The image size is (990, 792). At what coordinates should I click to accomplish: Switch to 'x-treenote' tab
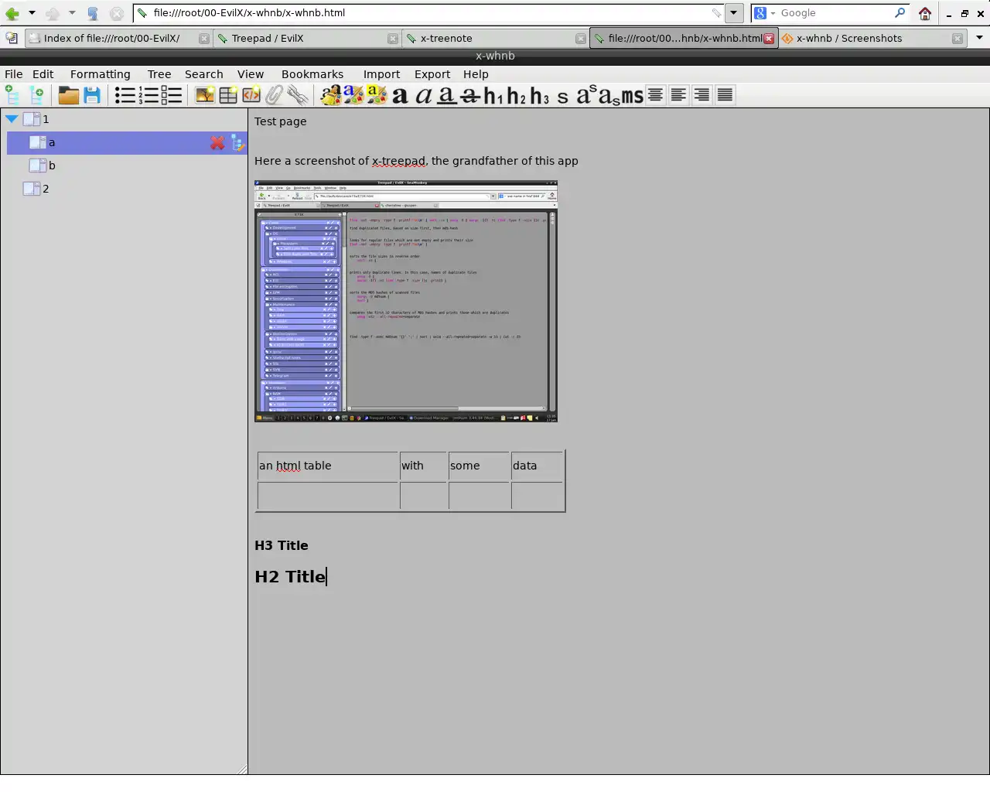[495, 38]
